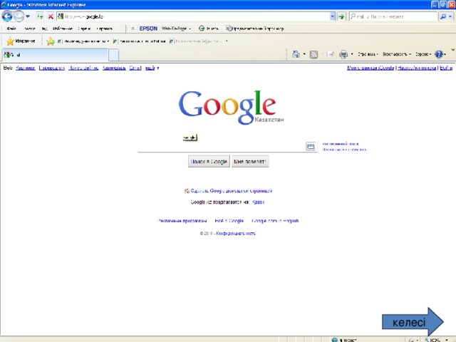Click the Print icon in command bar

point(343,54)
